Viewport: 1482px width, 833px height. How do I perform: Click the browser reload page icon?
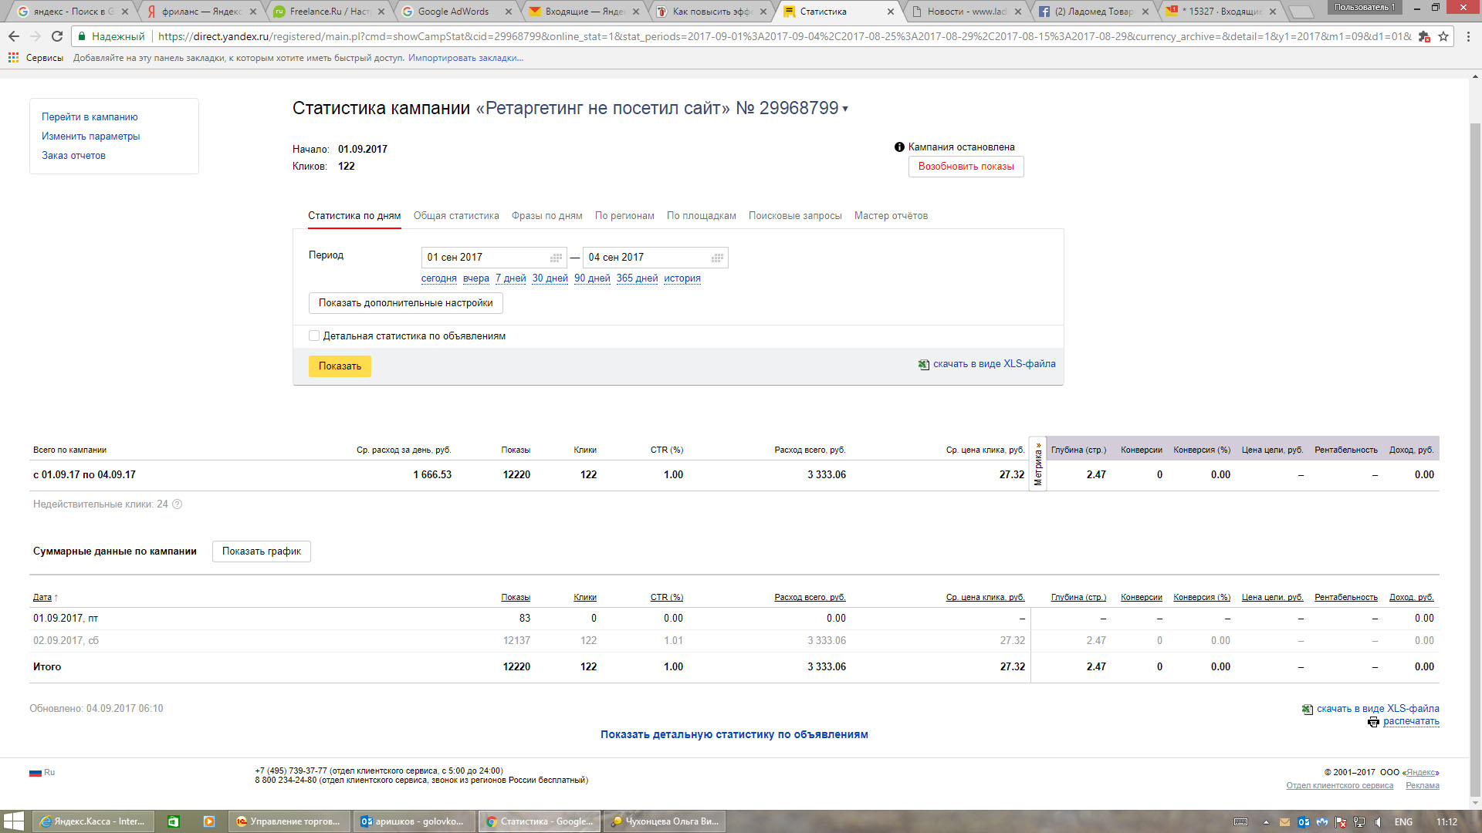click(x=57, y=36)
